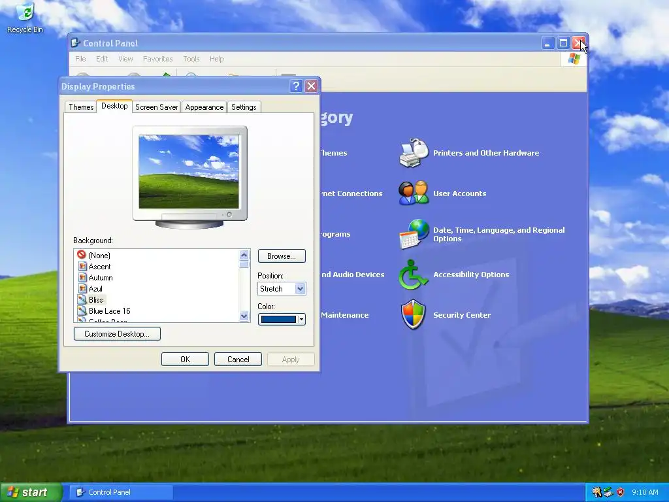Select Blue Lace 16 in Background list
The height and width of the screenshot is (502, 669).
[109, 310]
